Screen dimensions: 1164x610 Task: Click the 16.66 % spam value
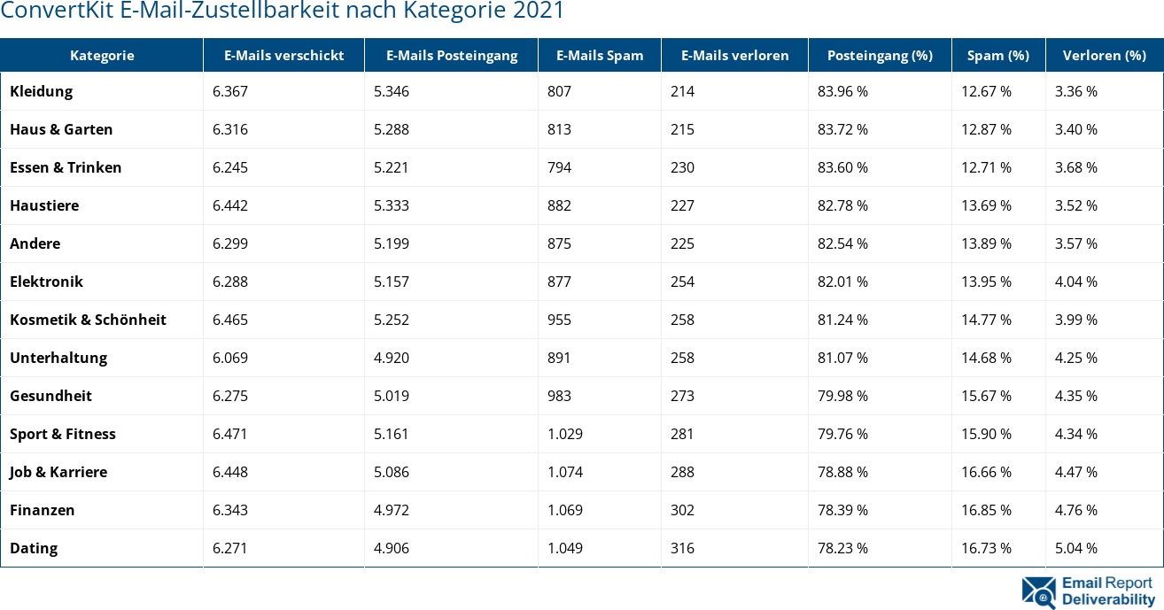point(986,472)
